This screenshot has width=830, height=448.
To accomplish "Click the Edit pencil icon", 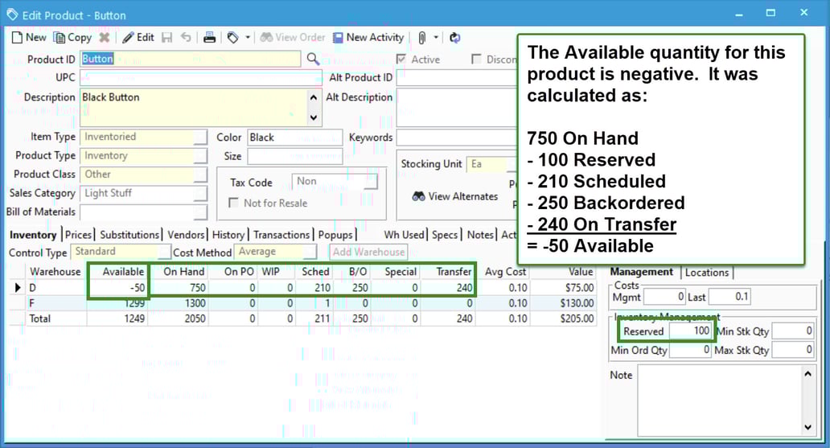I will (x=128, y=37).
